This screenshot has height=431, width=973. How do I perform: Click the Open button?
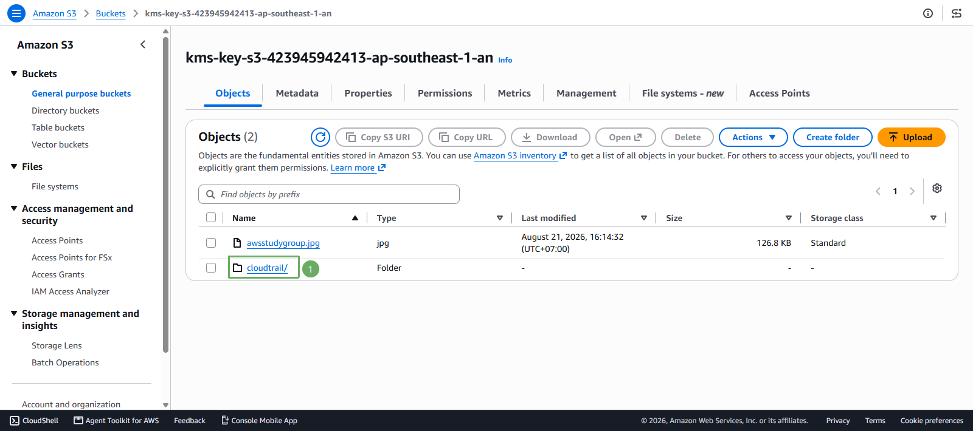(x=626, y=137)
